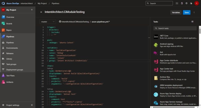
Task: Open the marketplace shopping bag icon
Action: click(182, 3)
